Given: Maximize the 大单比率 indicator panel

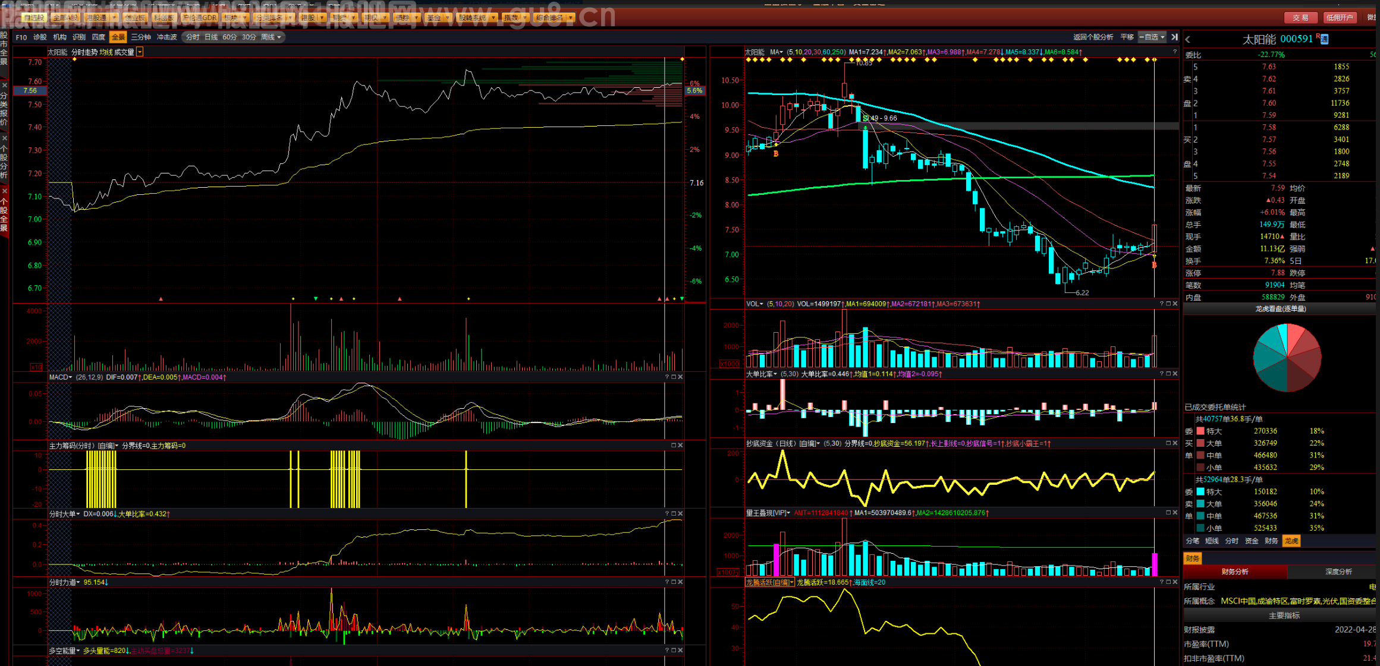Looking at the screenshot, I should [1168, 374].
